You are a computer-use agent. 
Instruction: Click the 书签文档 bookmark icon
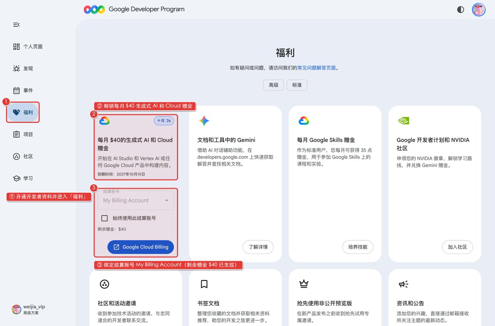tap(204, 284)
